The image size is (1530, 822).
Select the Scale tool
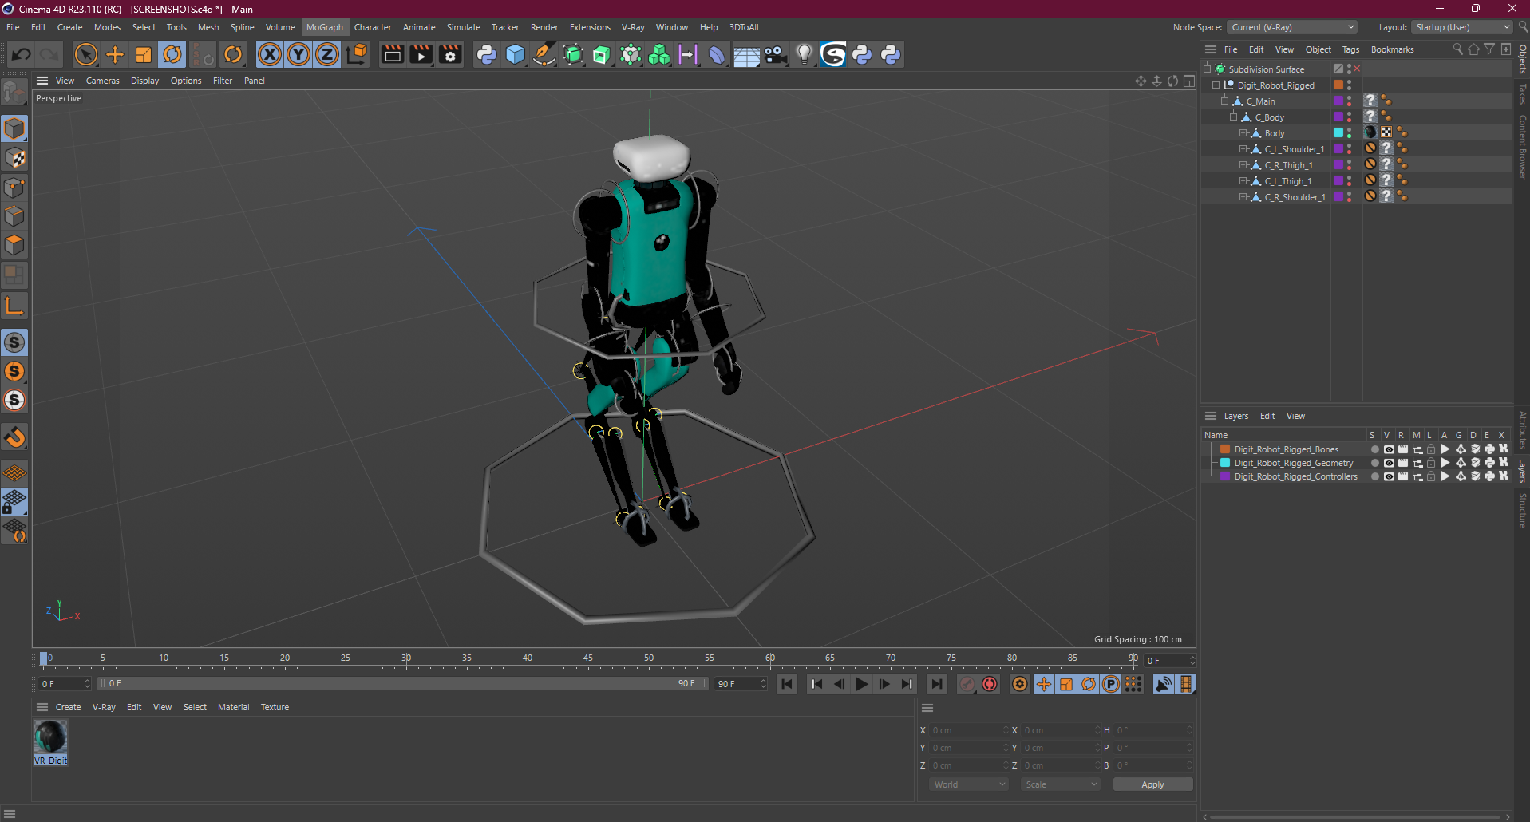click(x=144, y=54)
